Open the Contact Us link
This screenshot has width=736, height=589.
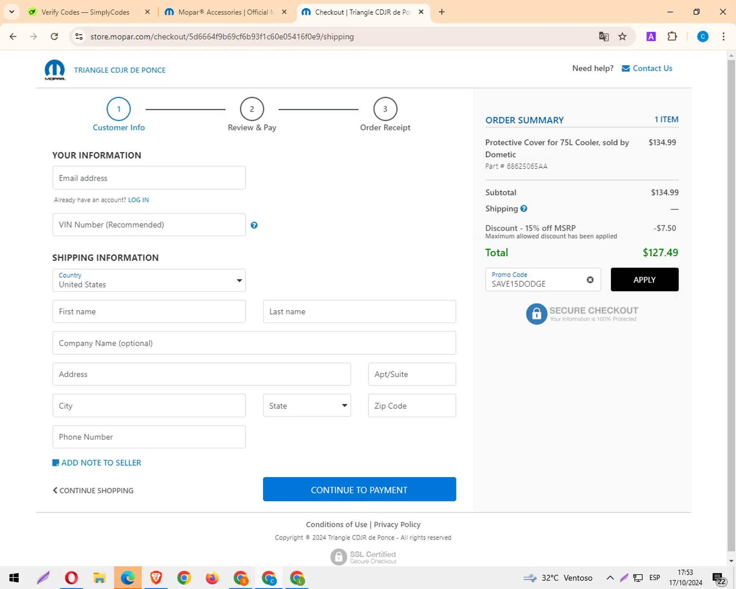click(x=652, y=68)
